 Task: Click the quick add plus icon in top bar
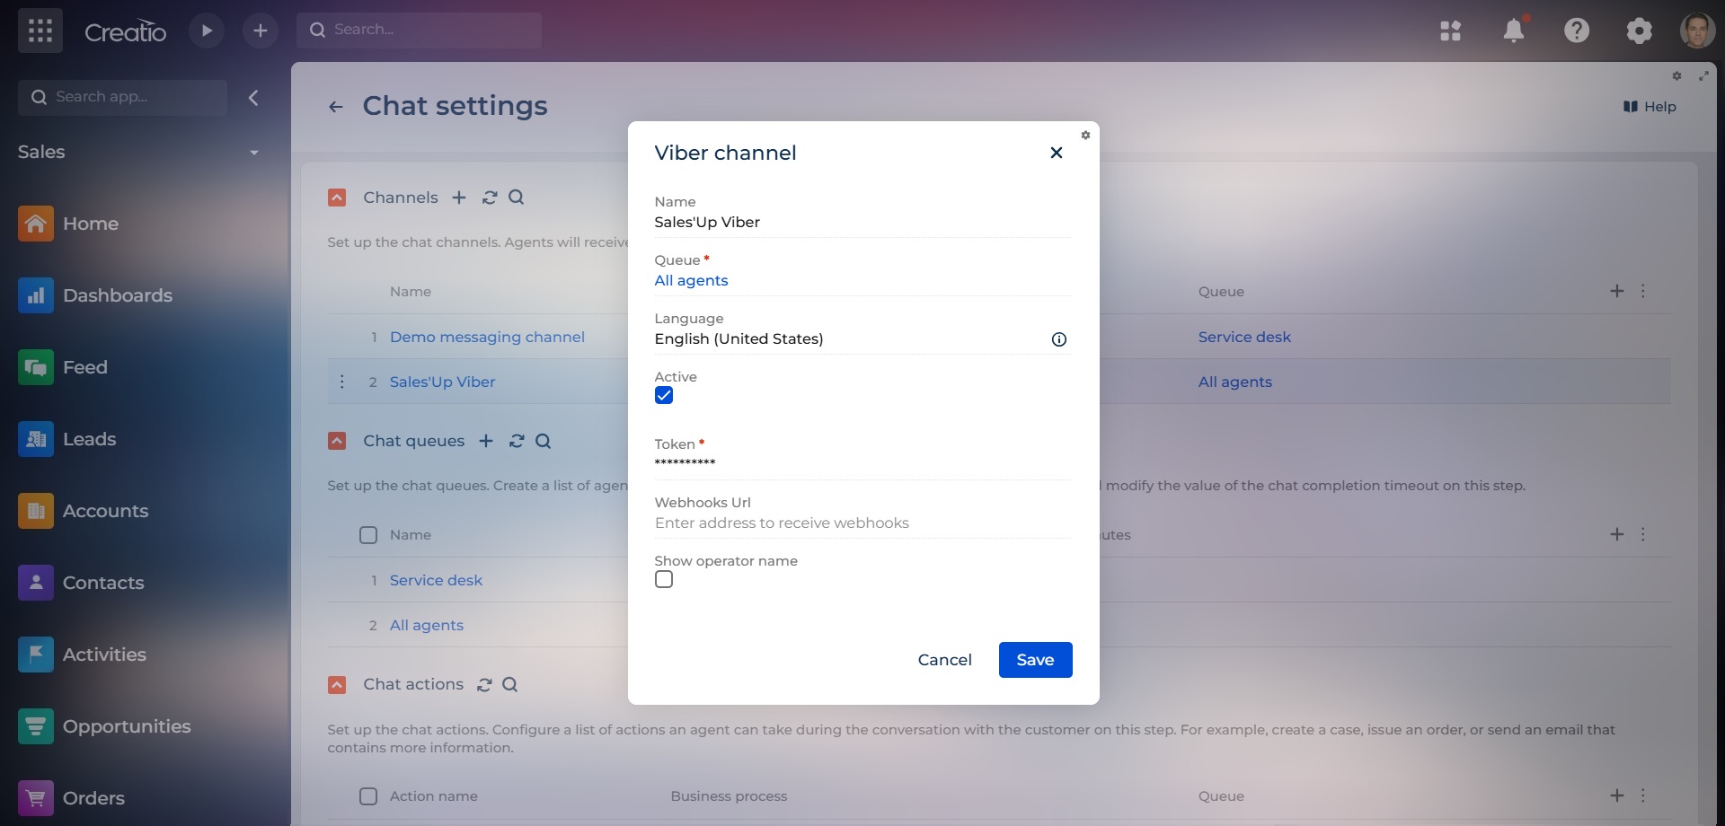pyautogui.click(x=261, y=31)
